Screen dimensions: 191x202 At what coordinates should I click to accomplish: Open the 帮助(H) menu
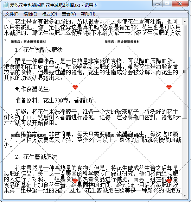[x=88, y=14]
